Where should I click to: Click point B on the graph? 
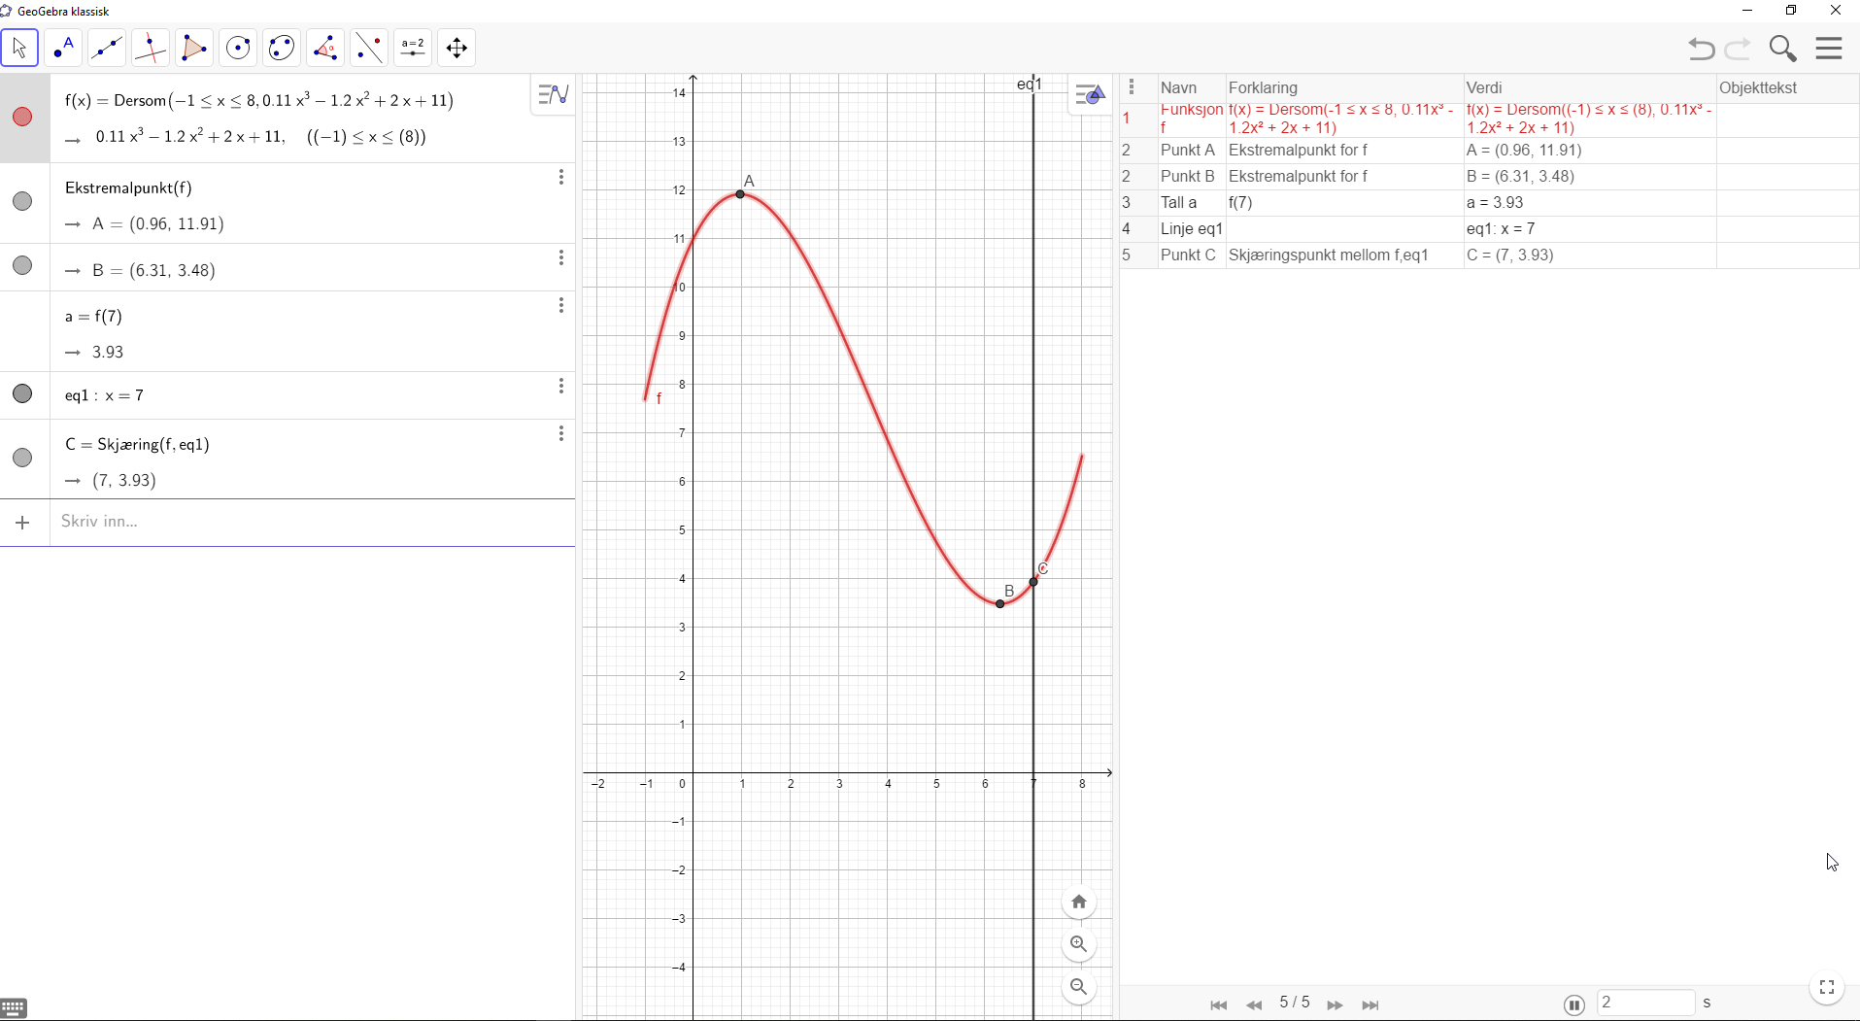click(x=1000, y=604)
